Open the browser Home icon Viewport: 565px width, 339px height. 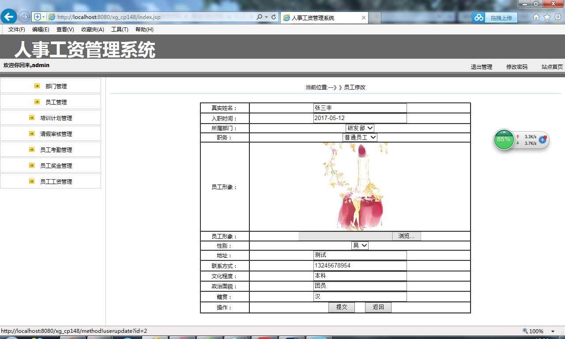tap(536, 17)
